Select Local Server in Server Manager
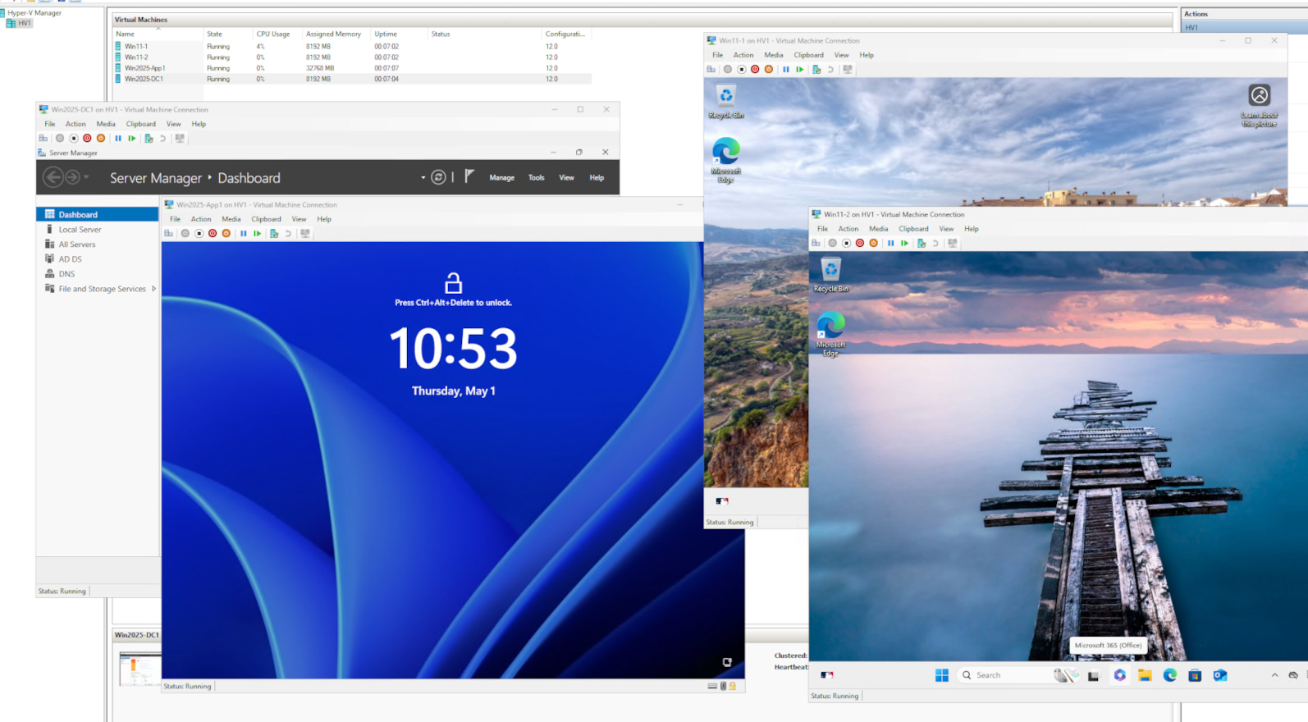Viewport: 1308px width, 722px height. [x=80, y=230]
